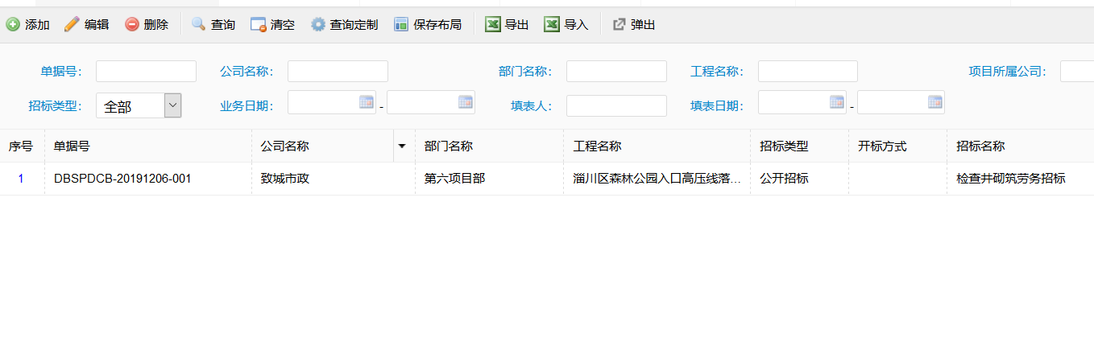Select cell DBSPDCB-20191206-001
The image size is (1094, 342).
click(x=148, y=179)
